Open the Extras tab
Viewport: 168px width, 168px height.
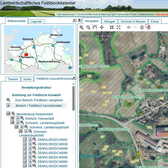pos(155,21)
